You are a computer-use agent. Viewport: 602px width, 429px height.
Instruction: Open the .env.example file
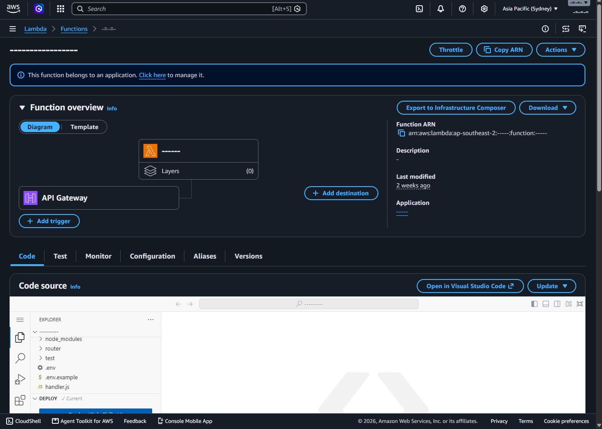pos(61,377)
